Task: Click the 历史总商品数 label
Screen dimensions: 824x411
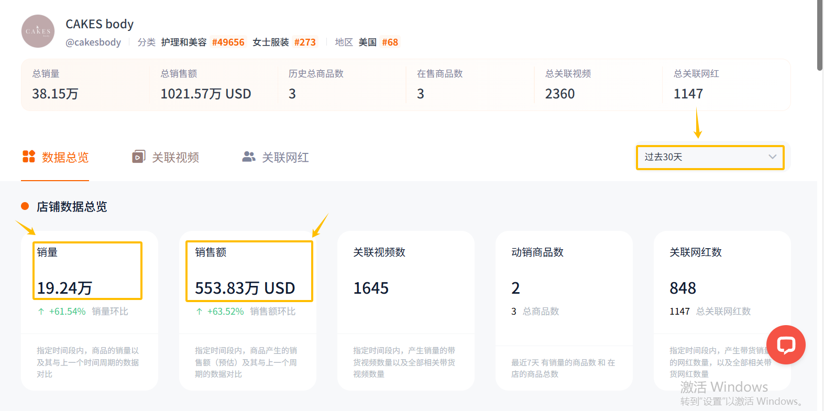Action: [316, 74]
